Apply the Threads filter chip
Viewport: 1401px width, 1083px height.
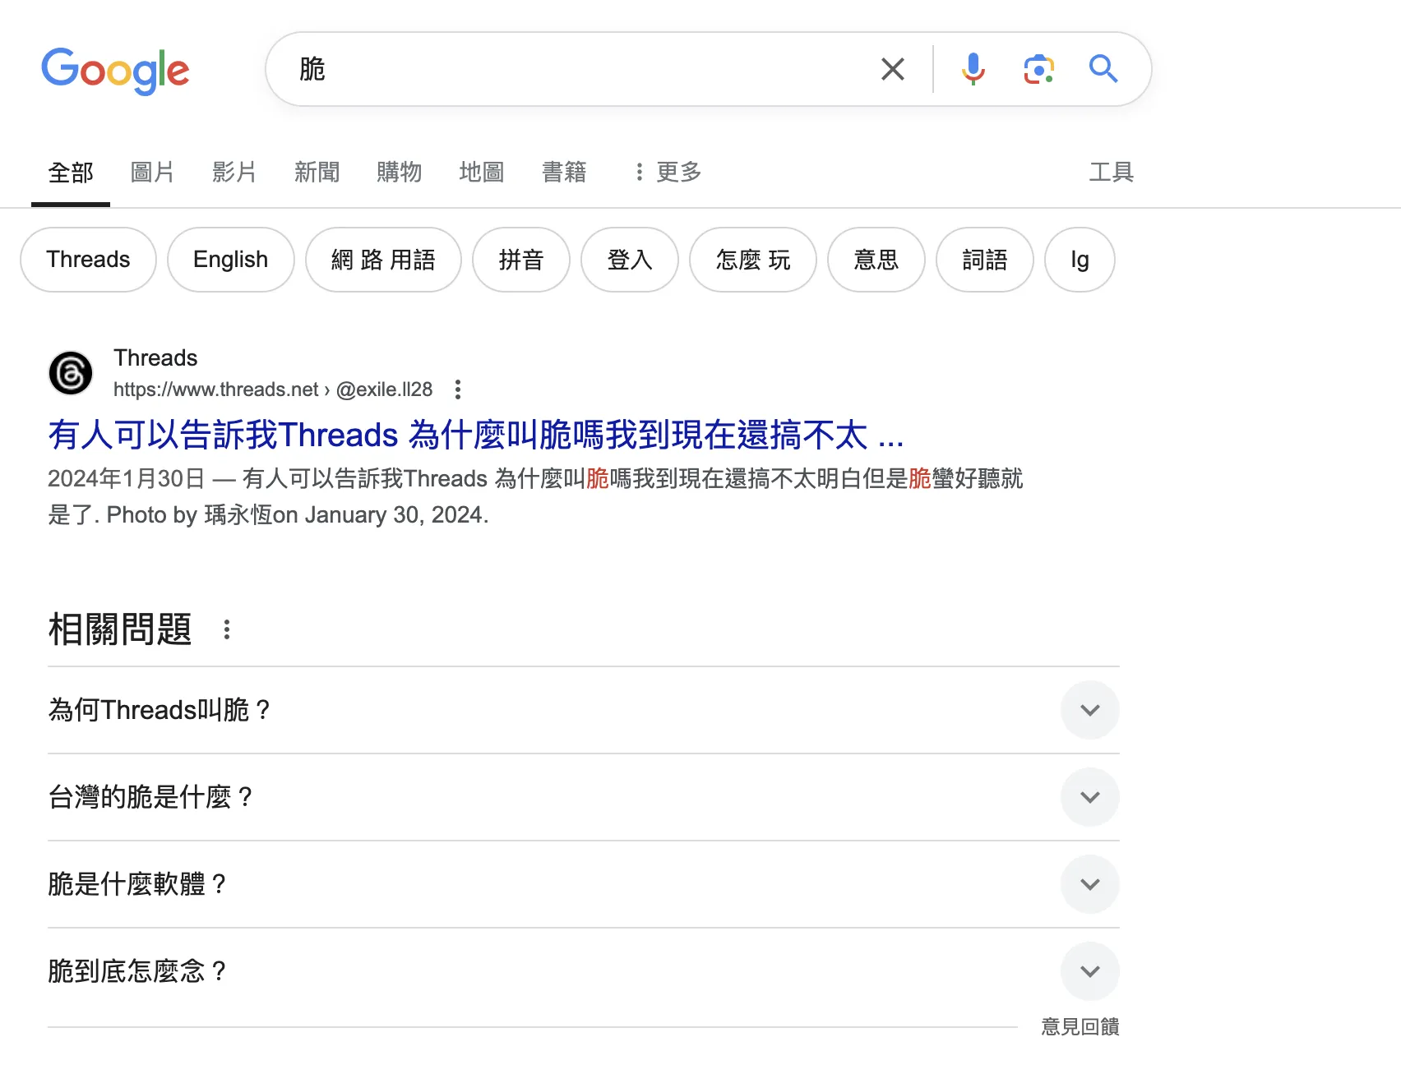tap(88, 260)
